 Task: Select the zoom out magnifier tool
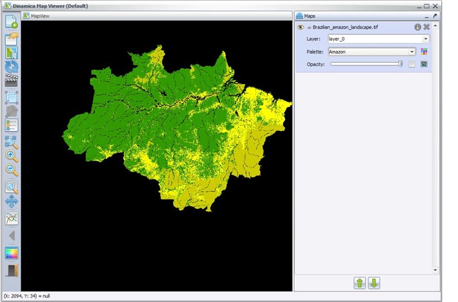tap(11, 170)
